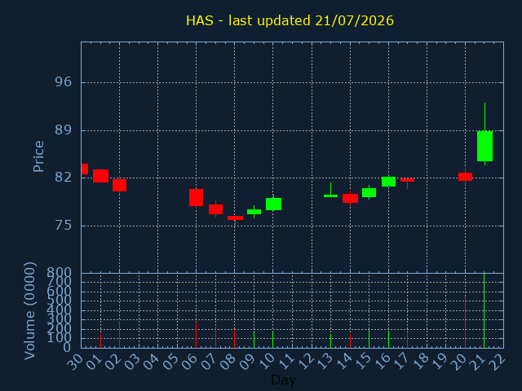Click the red volume bar for day 06
Viewport: 522px width, 391px height.
pyautogui.click(x=196, y=335)
